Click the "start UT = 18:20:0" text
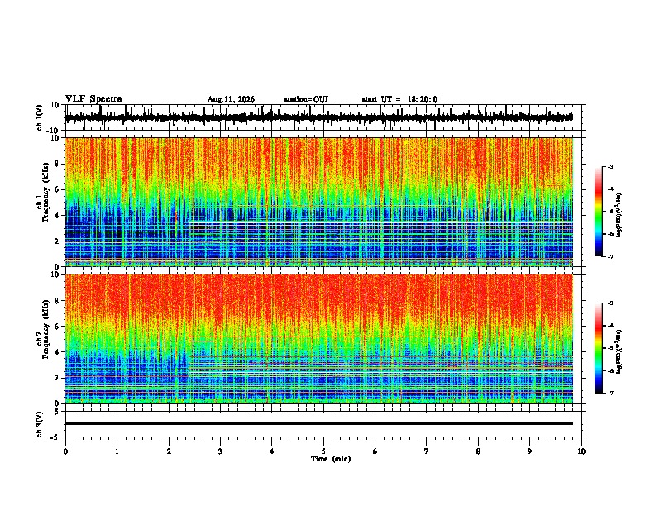This screenshot has height=506, width=655. 399,99
